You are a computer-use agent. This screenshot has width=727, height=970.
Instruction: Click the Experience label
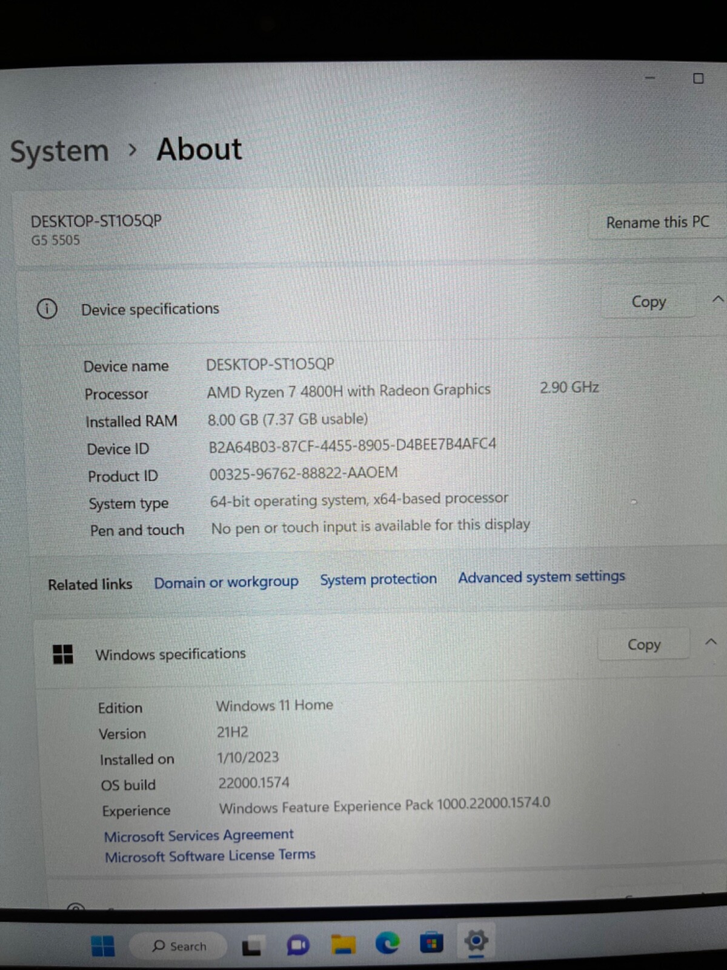click(136, 811)
